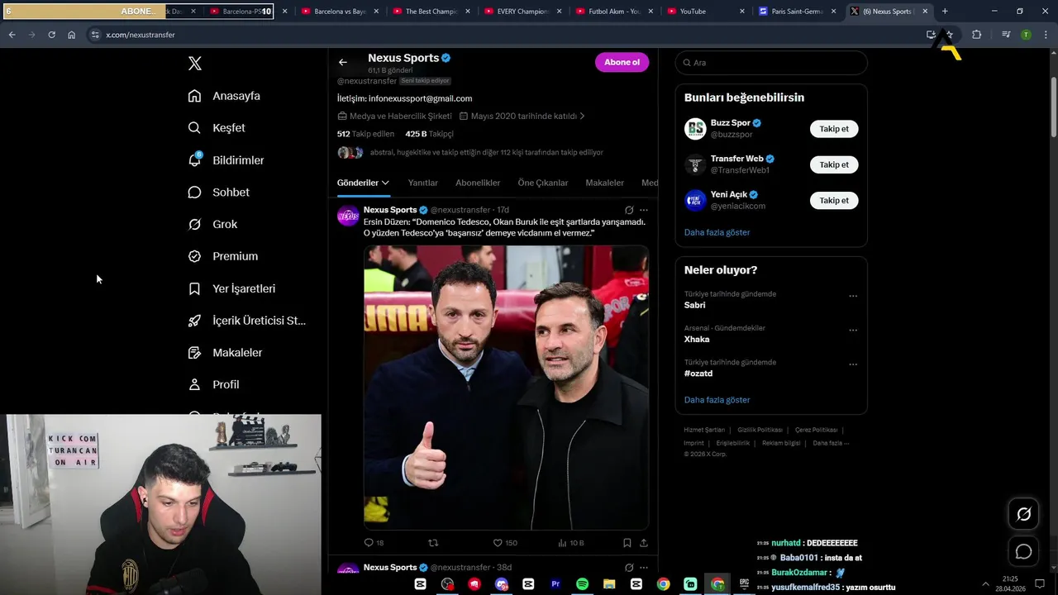Open the more options on the Ersin Düzen post

coord(644,210)
